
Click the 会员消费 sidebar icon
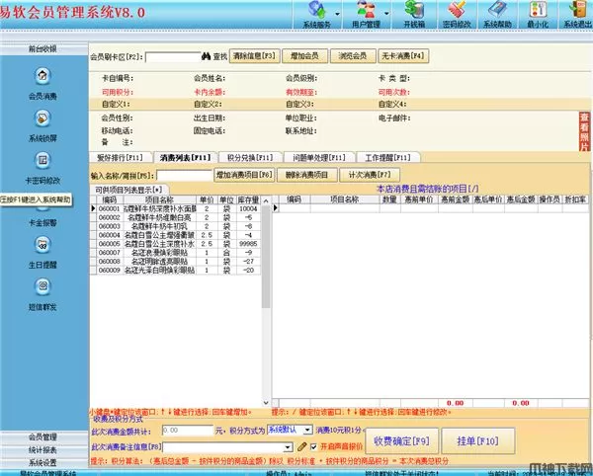click(x=42, y=77)
